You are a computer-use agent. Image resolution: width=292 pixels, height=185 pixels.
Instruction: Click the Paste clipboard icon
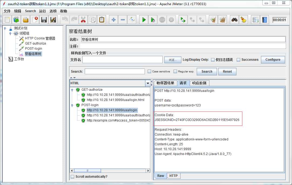click(x=102, y=19)
